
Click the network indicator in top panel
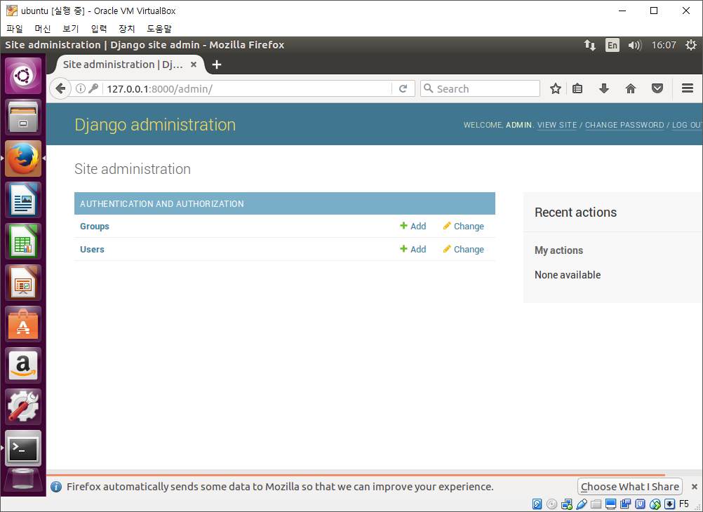pyautogui.click(x=589, y=45)
